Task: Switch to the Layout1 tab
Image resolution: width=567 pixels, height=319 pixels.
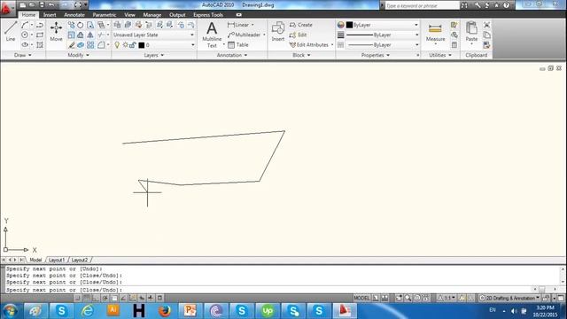Action: (x=57, y=260)
